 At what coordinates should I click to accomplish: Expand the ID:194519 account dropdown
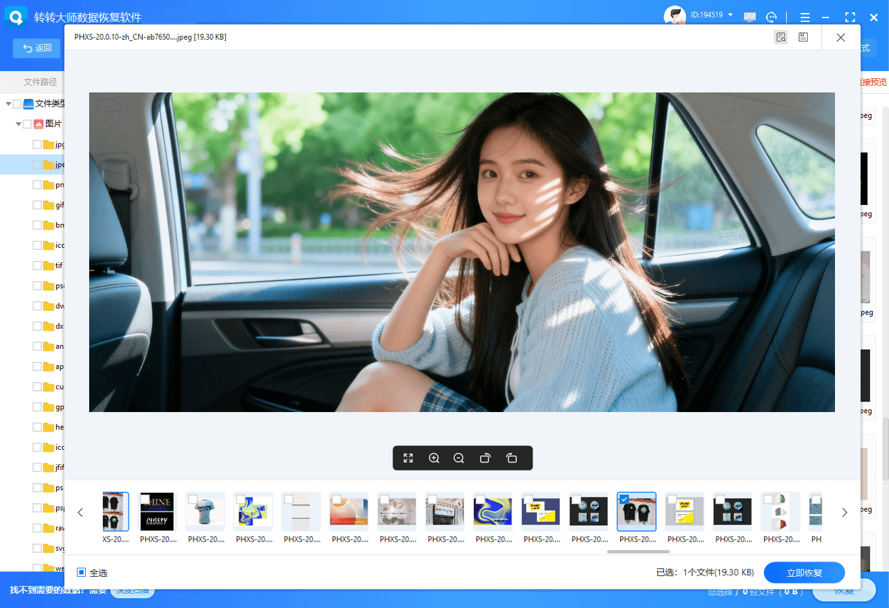(730, 15)
